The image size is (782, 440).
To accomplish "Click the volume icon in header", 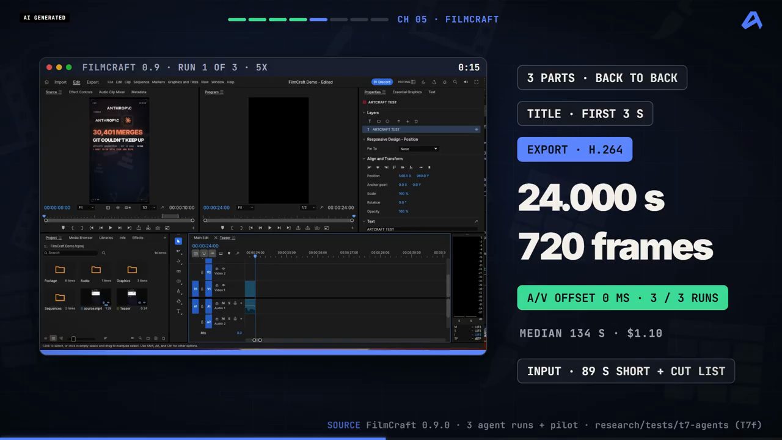I will [466, 82].
